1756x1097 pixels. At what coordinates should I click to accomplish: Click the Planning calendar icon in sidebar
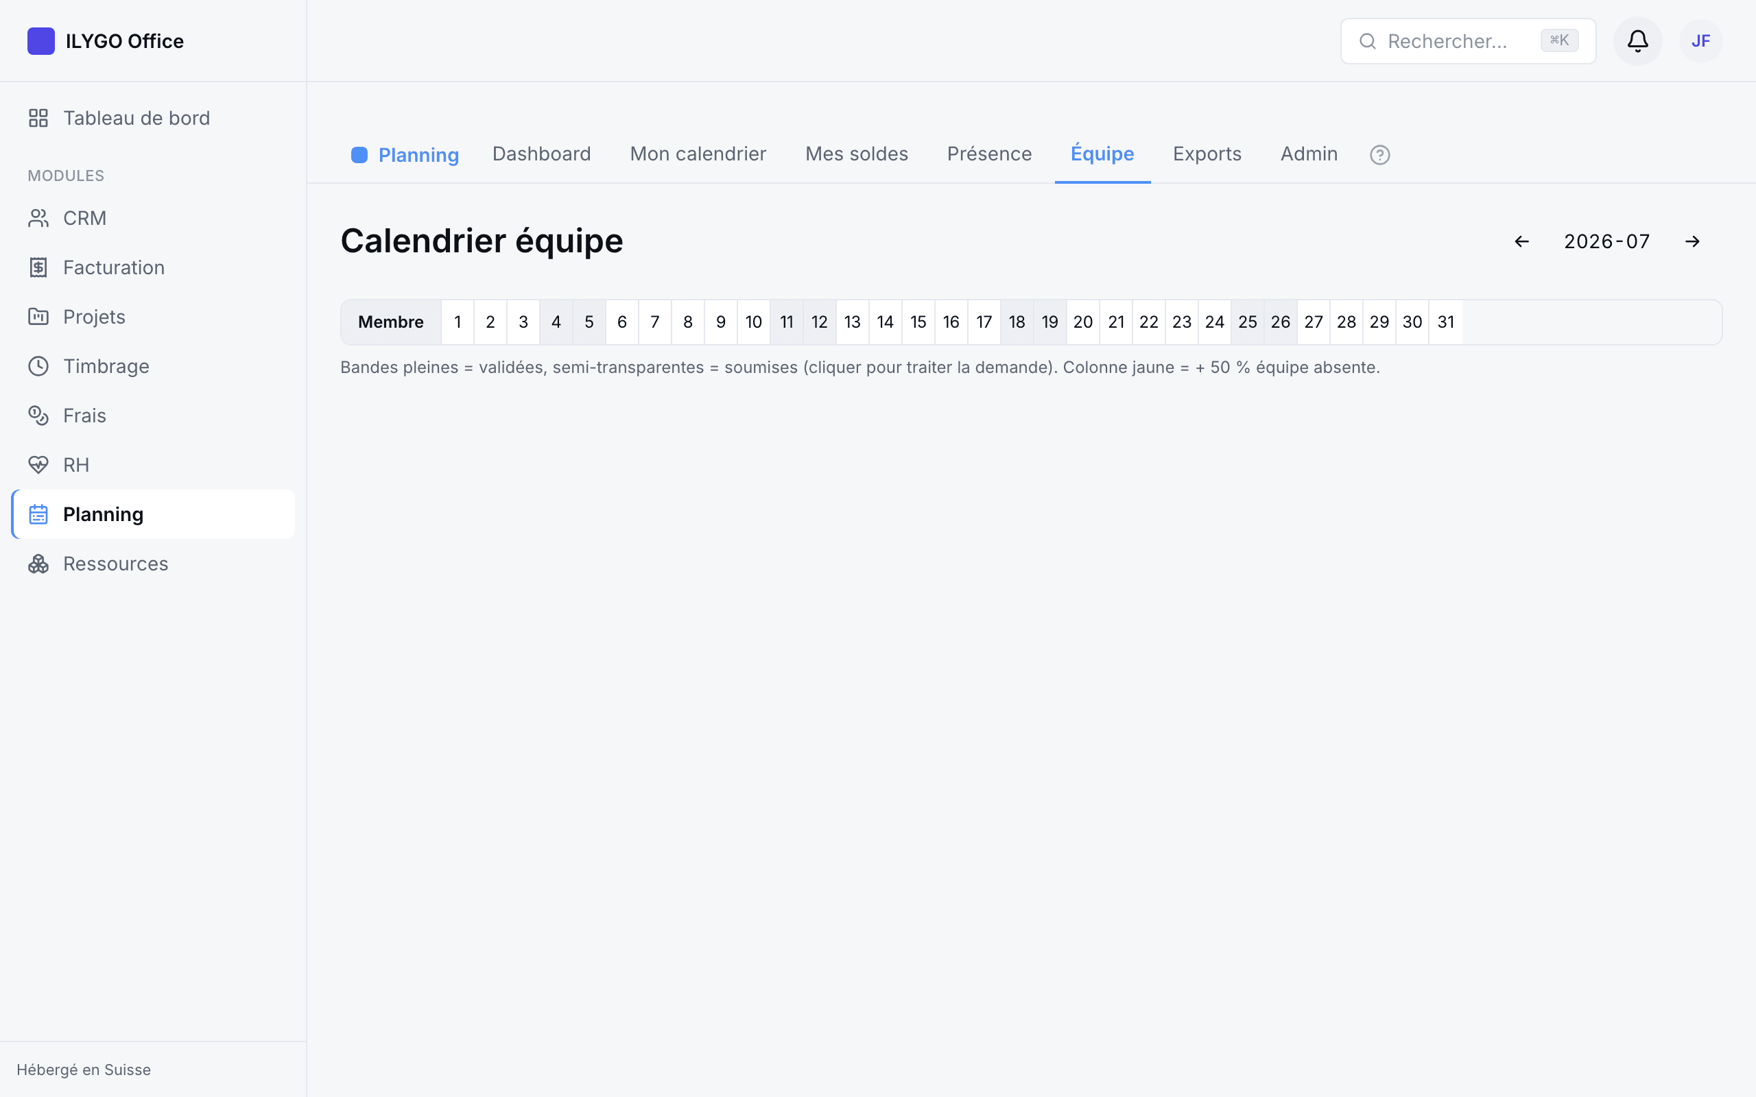pos(38,514)
